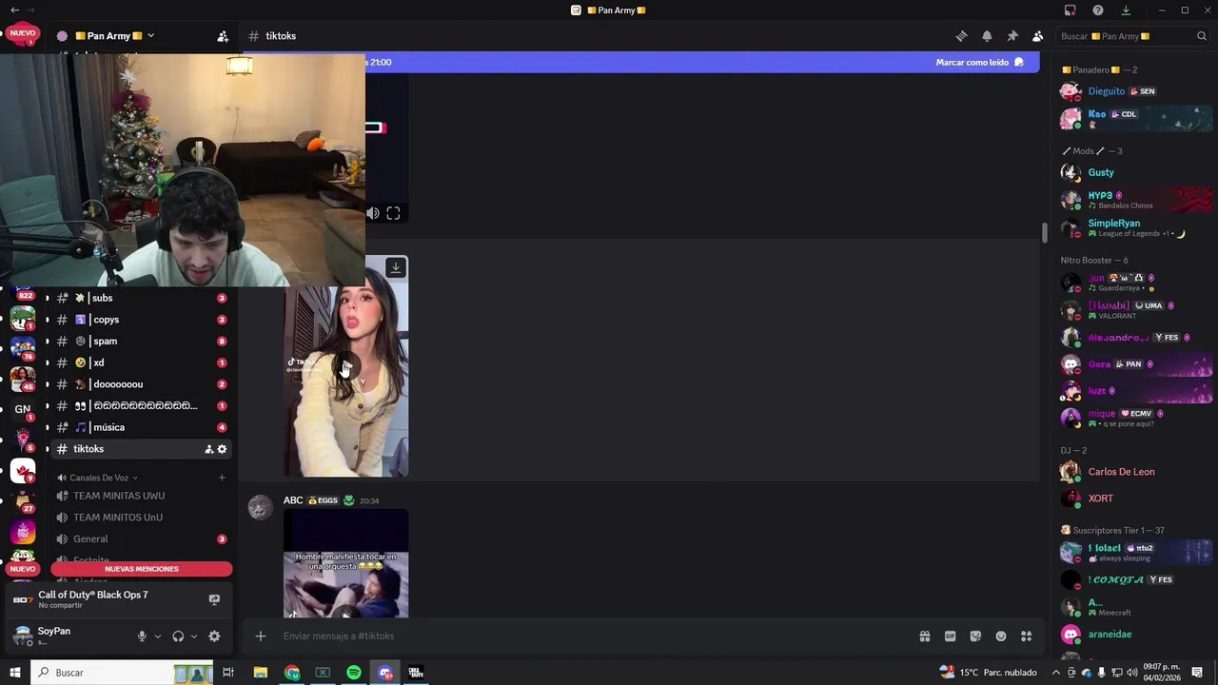This screenshot has width=1218, height=685.
Task: Click the invite people icon beside server name
Action: (x=223, y=36)
